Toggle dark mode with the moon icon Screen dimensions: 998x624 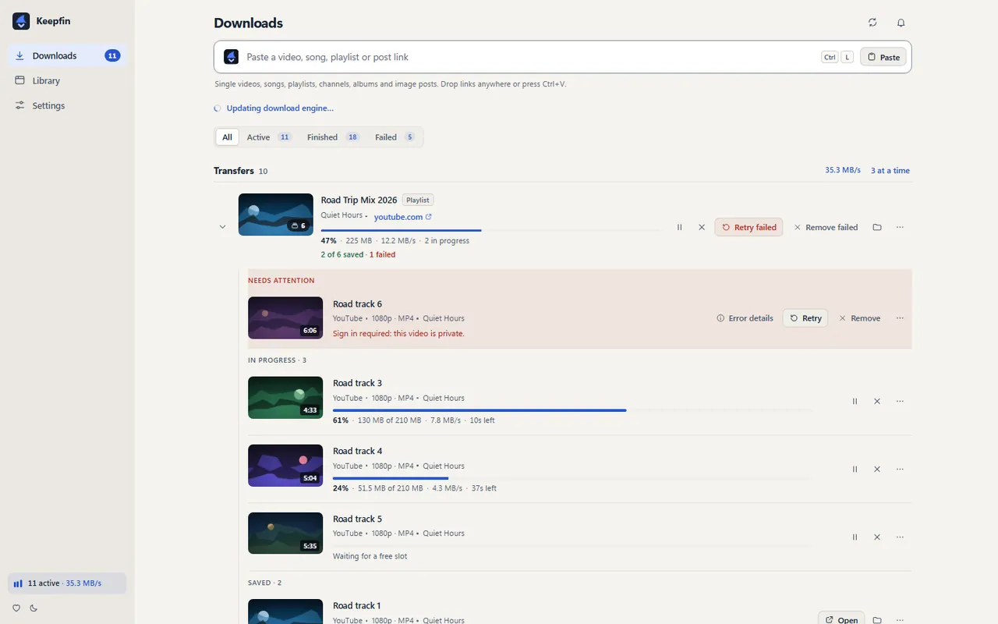point(34,608)
